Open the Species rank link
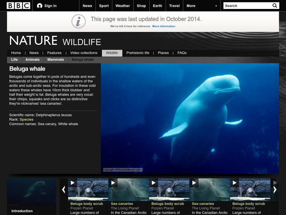The width and height of the screenshot is (286, 215). [x=26, y=119]
